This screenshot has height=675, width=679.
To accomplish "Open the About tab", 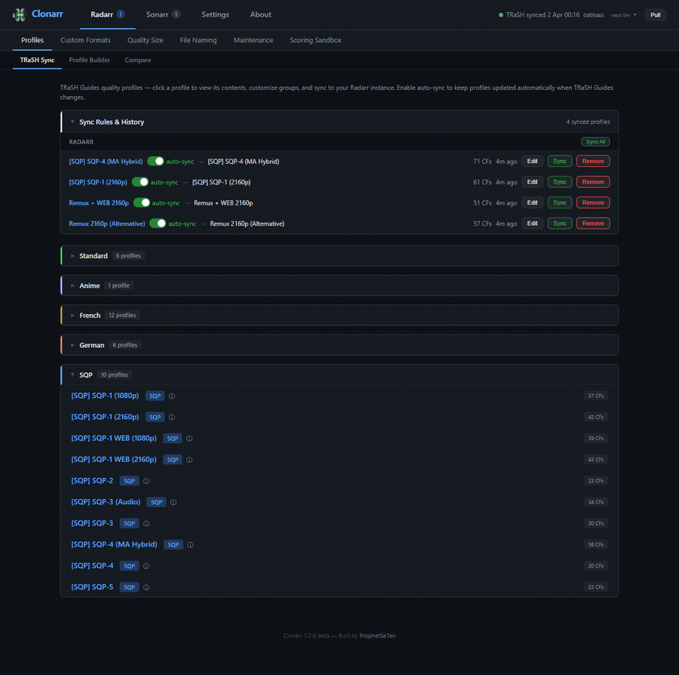I will (x=261, y=14).
